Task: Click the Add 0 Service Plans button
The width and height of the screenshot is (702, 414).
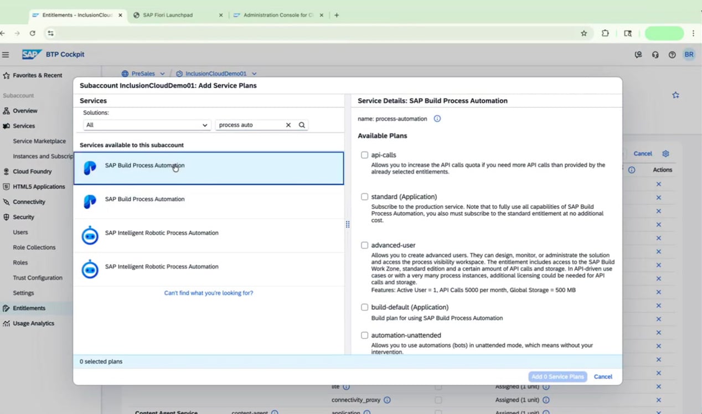Action: click(558, 376)
